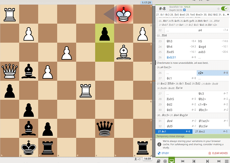The image size is (230, 163).
Task: Click the evaluation gauge bar beside the board
Action: (154, 81)
